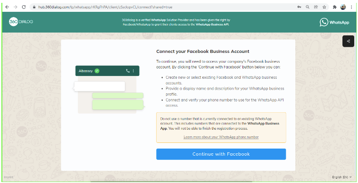Image resolution: width=358 pixels, height=183 pixels.
Task: Go back using the browser back arrow
Action: click(7, 7)
